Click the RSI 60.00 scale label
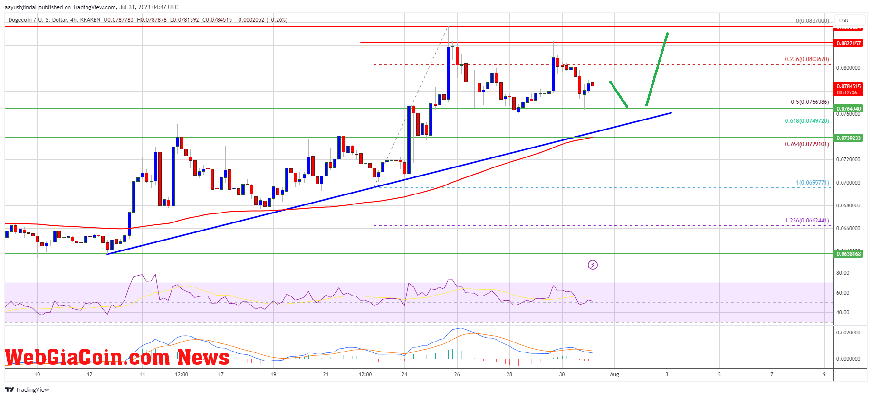 pyautogui.click(x=843, y=293)
